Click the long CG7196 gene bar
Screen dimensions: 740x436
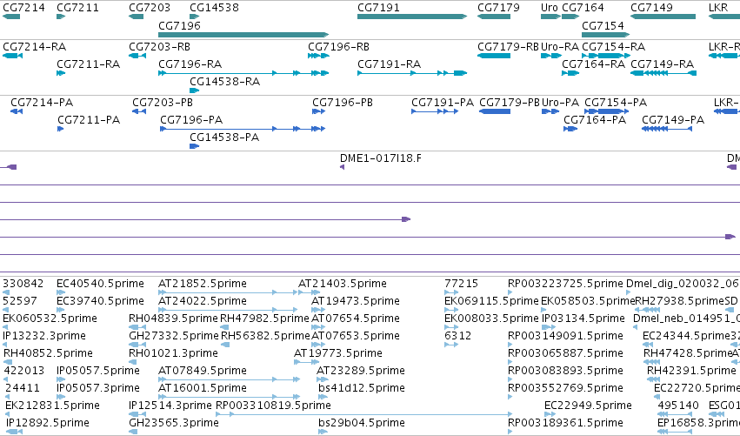click(x=243, y=35)
